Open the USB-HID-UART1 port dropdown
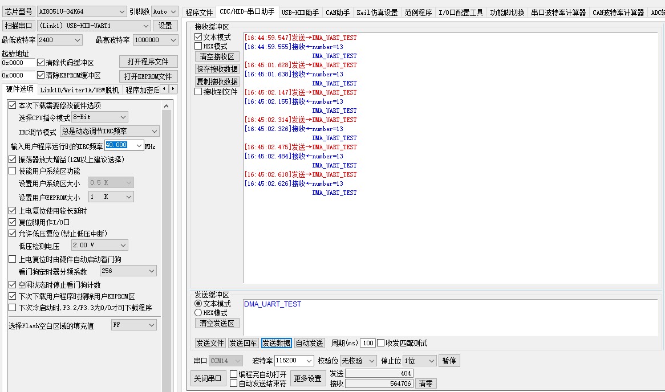The width and height of the screenshot is (665, 392). pos(94,26)
